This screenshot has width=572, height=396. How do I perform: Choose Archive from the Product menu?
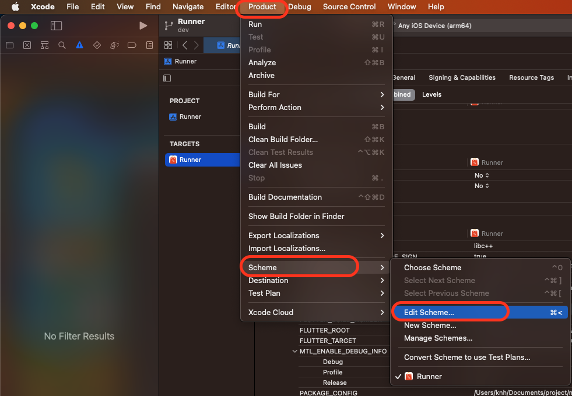click(x=316, y=75)
